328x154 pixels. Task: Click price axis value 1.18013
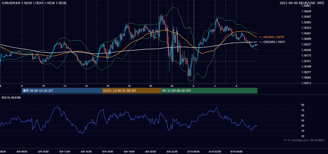306,83
